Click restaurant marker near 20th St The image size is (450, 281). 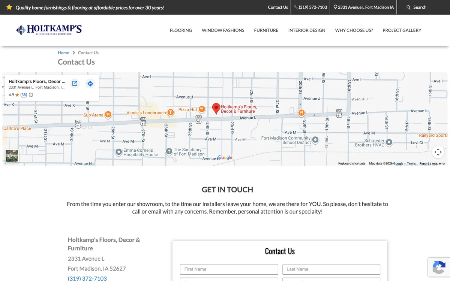click(x=301, y=112)
